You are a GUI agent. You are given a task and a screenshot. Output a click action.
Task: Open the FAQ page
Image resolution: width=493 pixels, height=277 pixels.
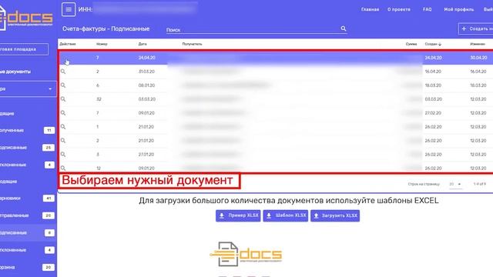coord(427,9)
